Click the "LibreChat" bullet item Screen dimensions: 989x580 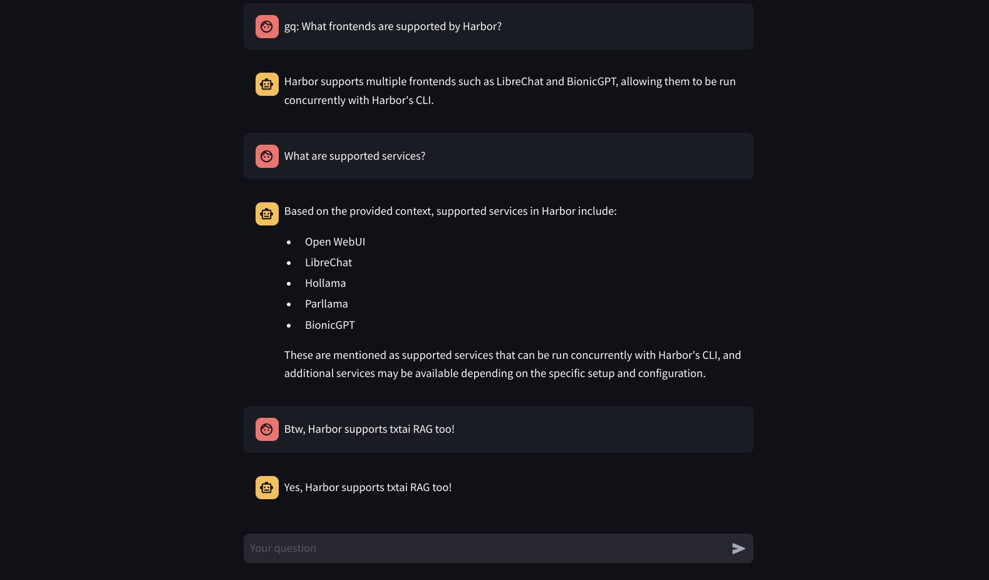click(329, 262)
